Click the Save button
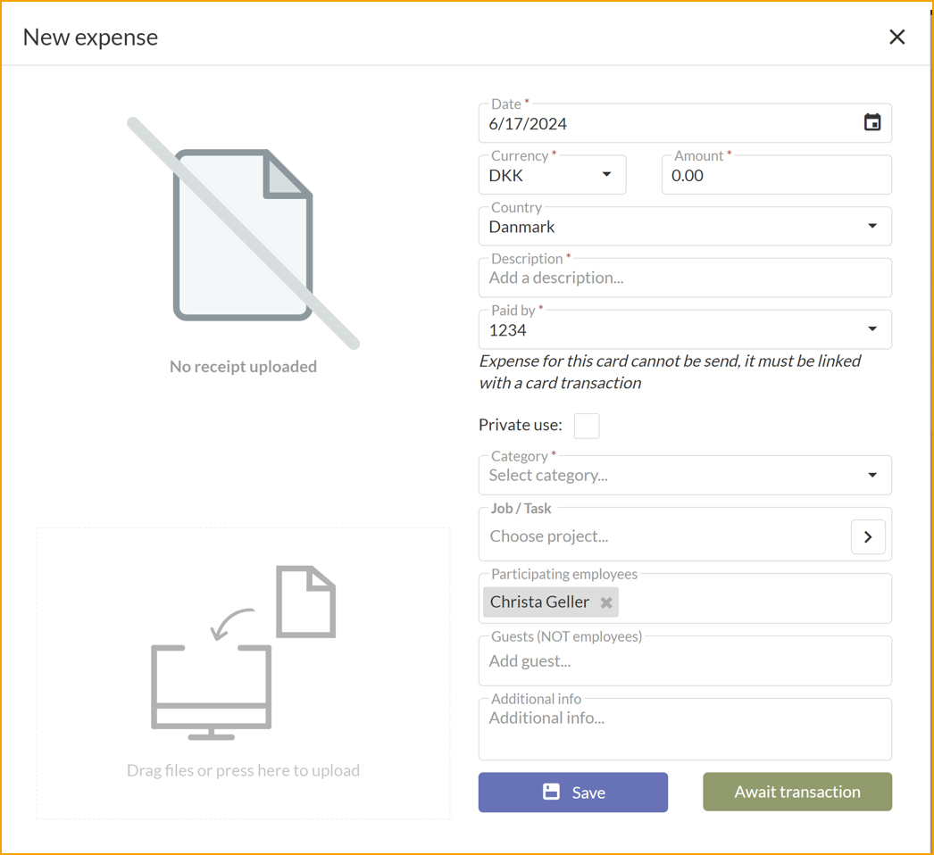The height and width of the screenshot is (855, 934). [572, 792]
